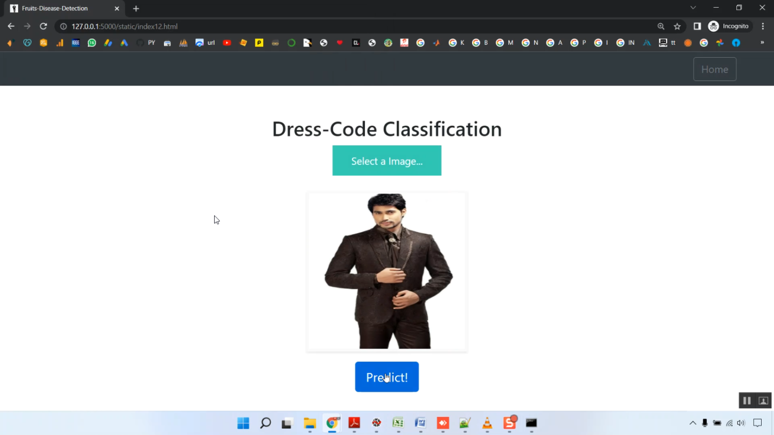The image size is (774, 435).
Task: Open the Google bookmark labeled M
Action: tap(505, 43)
